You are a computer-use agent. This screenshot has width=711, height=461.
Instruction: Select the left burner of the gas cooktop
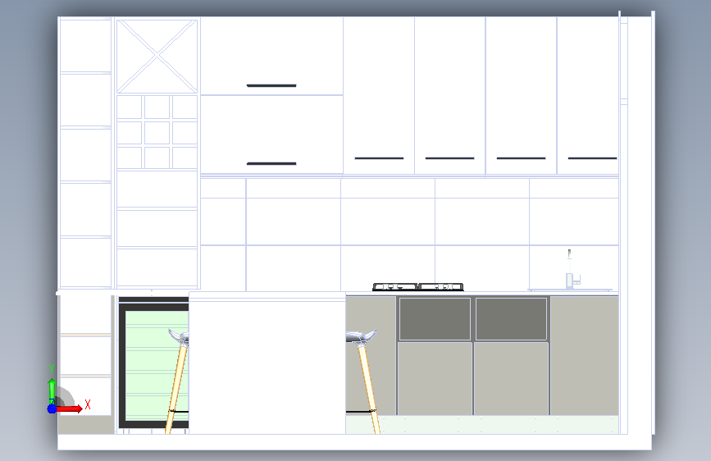point(394,287)
